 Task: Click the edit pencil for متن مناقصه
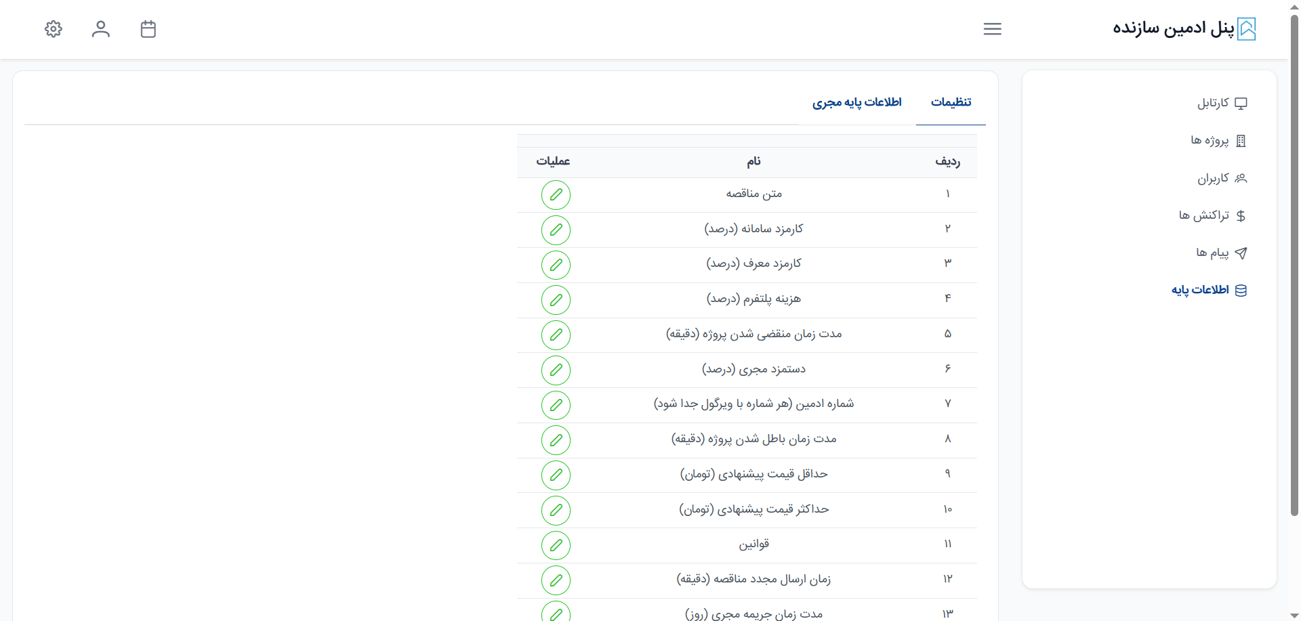[x=556, y=195]
